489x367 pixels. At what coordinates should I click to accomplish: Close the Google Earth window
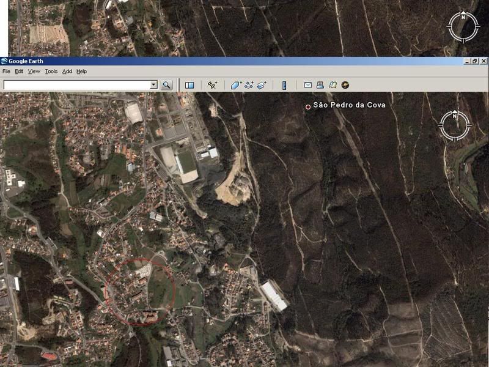(x=483, y=61)
